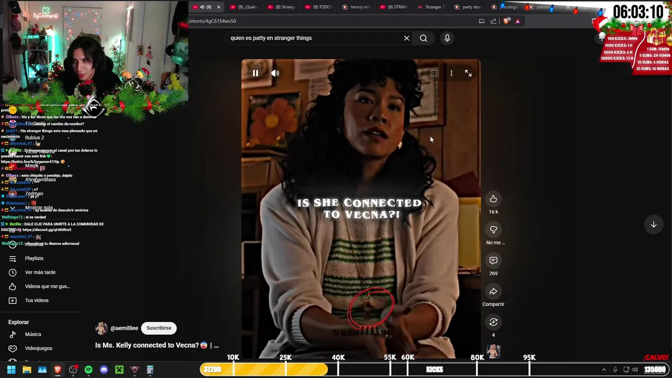Screen dimensions: 672x378
Task: Open the remix icon showing 4
Action: (x=493, y=322)
